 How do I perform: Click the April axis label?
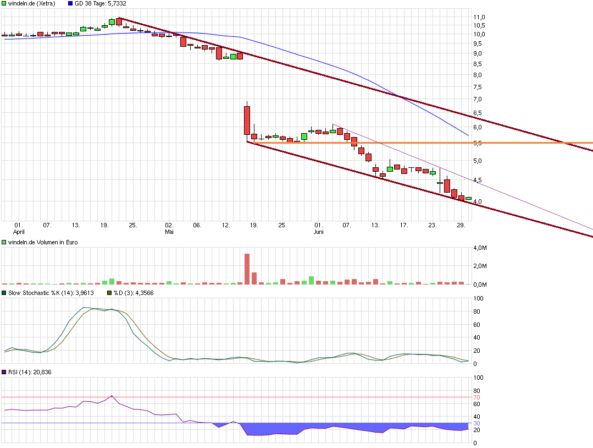point(18,232)
